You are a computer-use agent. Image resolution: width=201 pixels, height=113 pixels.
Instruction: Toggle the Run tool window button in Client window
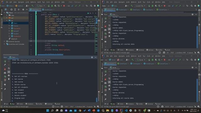coord(13,104)
